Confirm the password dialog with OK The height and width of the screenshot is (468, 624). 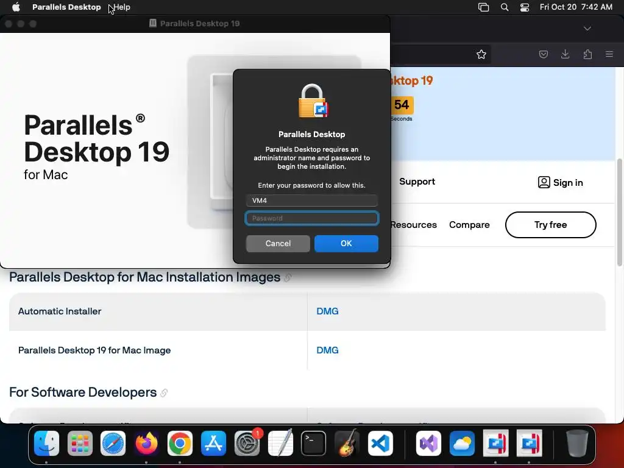pos(346,244)
